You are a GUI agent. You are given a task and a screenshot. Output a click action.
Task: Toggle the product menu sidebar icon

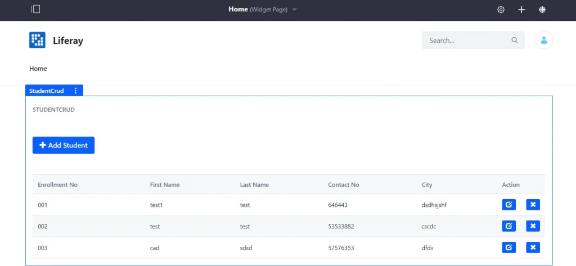[x=35, y=9]
